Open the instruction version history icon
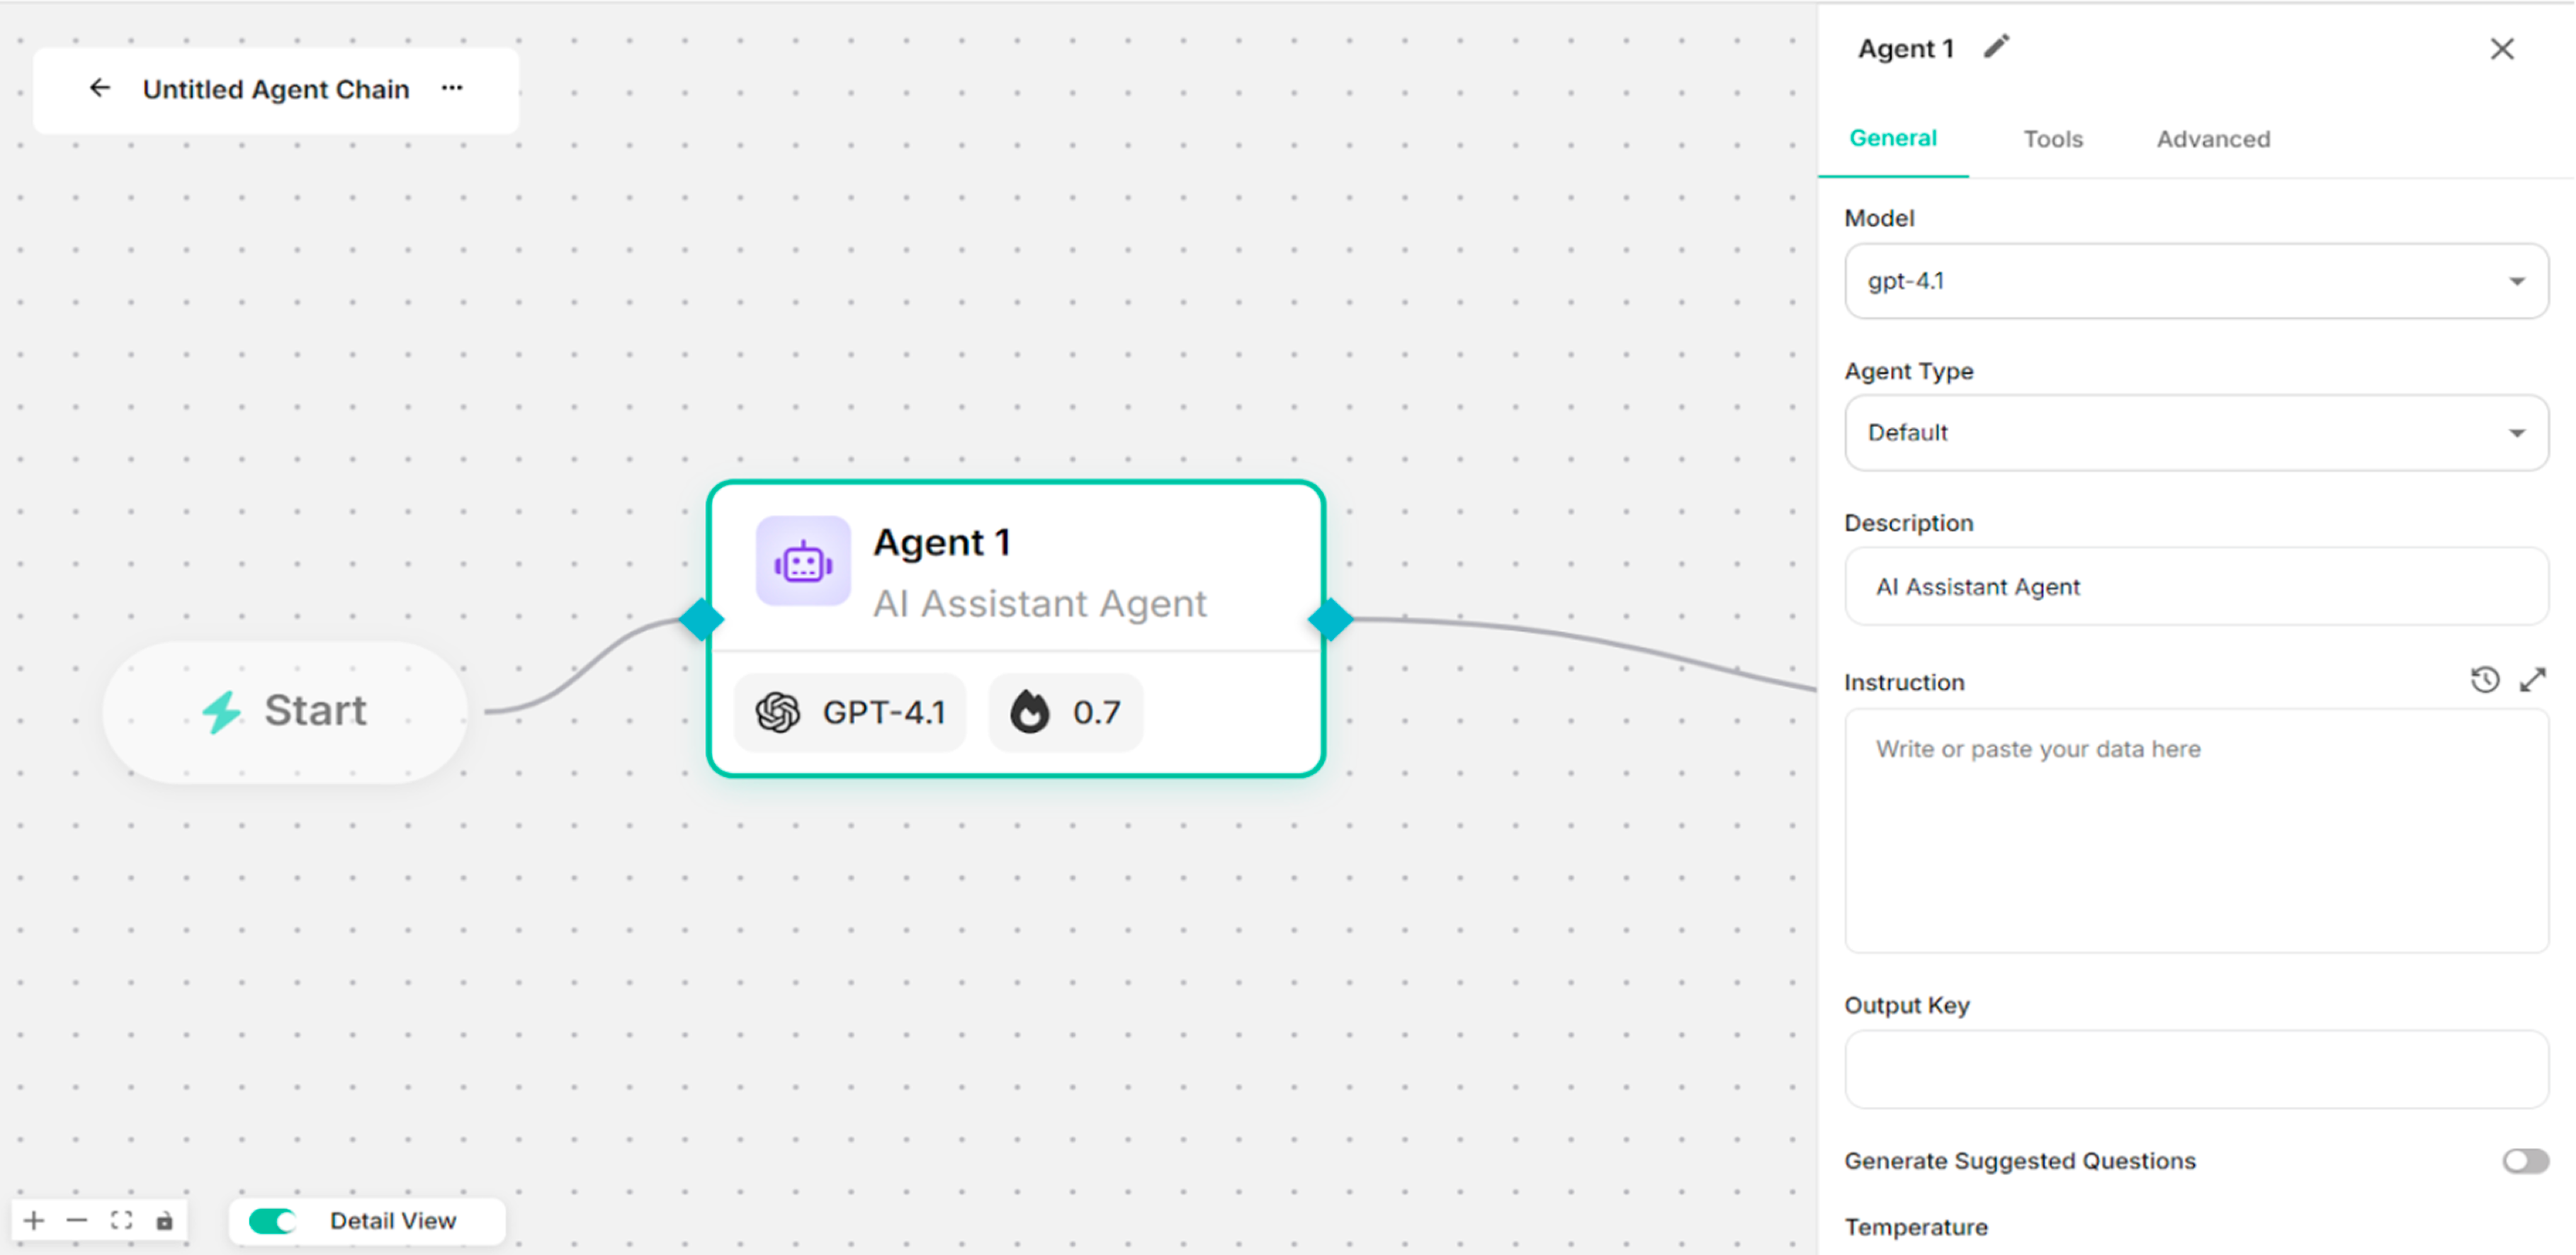 point(2484,679)
